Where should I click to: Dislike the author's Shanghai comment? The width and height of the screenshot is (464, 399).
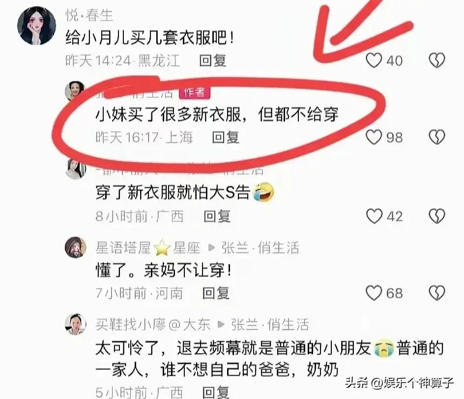[x=437, y=137]
